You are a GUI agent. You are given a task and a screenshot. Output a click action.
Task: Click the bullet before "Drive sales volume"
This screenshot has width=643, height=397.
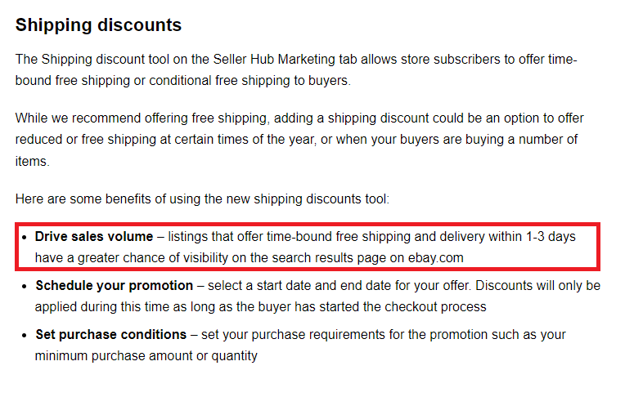(x=26, y=237)
